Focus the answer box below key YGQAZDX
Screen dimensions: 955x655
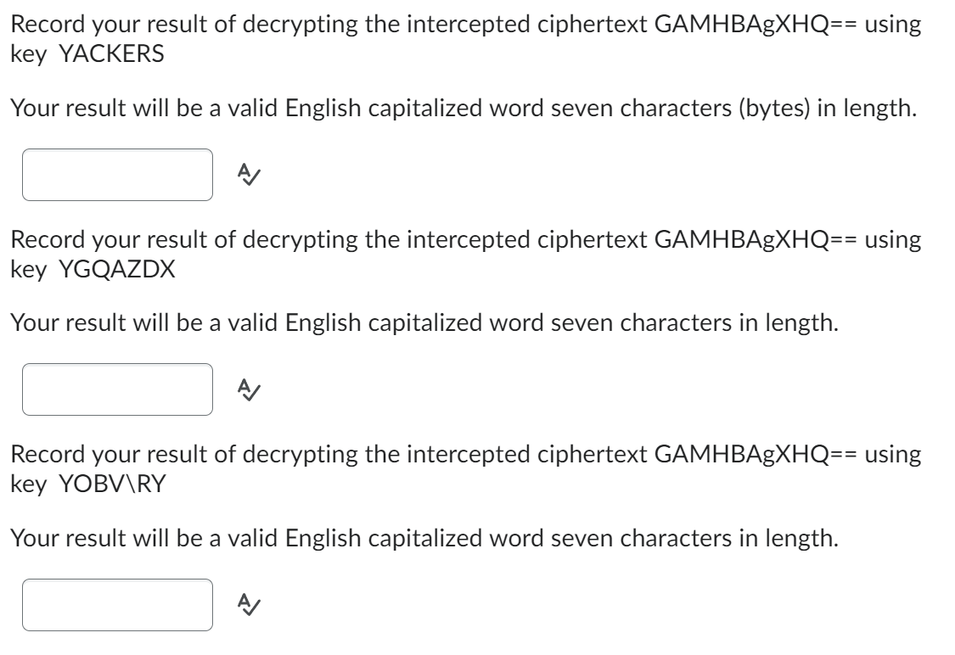point(119,388)
